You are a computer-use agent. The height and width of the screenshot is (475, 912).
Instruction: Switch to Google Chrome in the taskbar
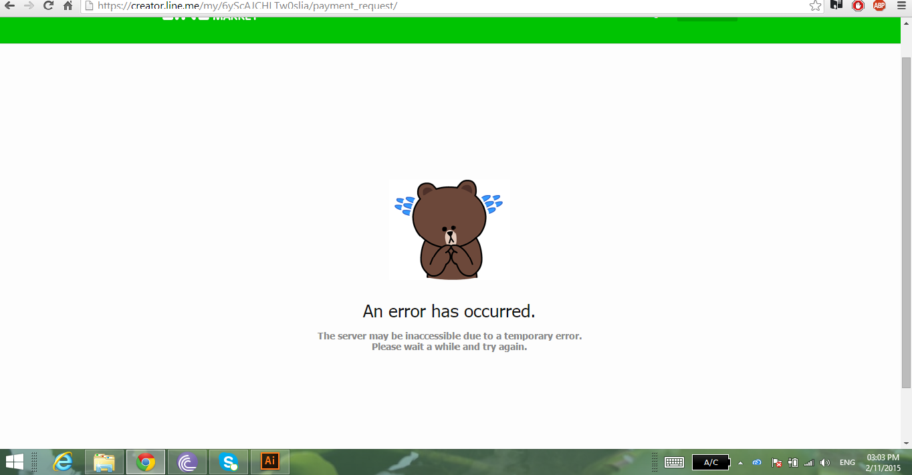tap(146, 462)
